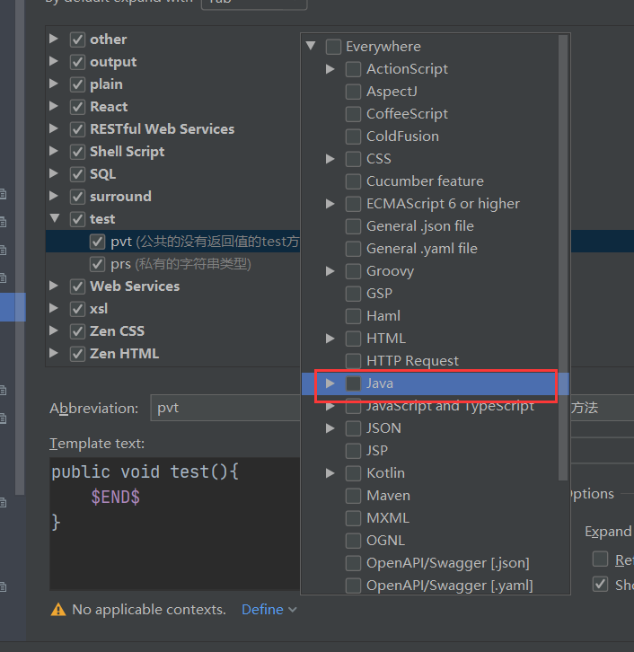634x652 pixels.
Task: Select the HTTP Request context entry
Action: 412,361
